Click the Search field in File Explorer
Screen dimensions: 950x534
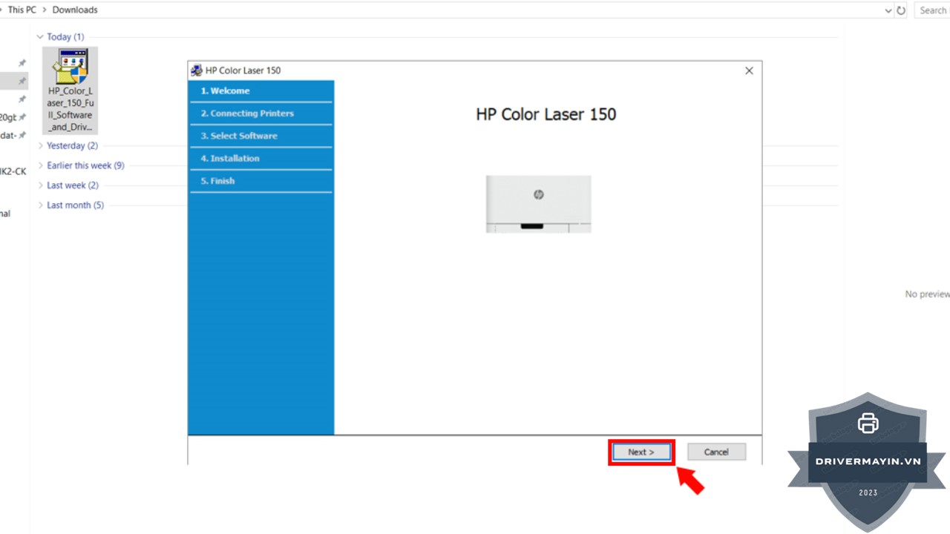[x=933, y=10]
